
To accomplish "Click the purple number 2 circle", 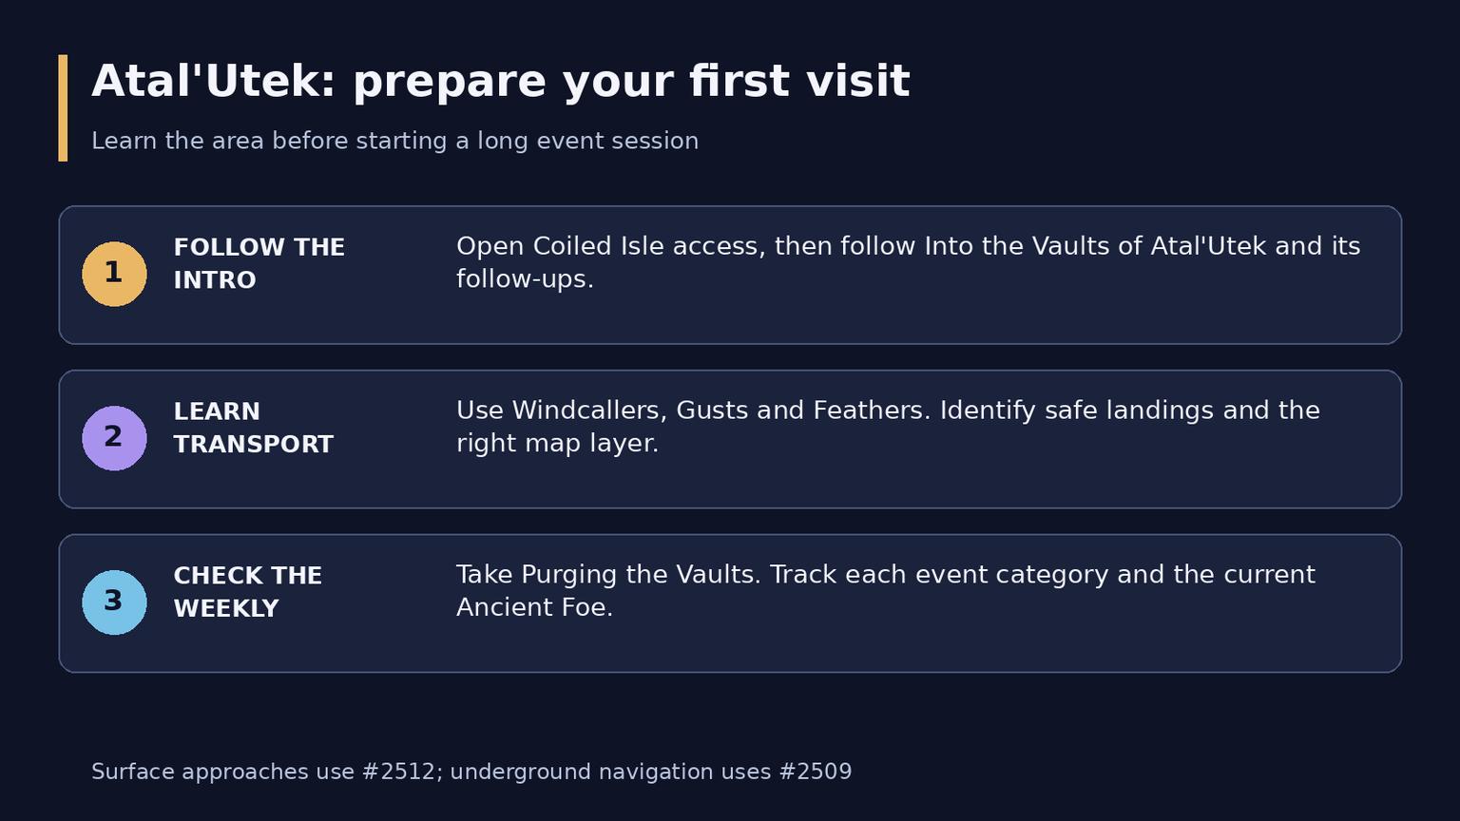I will coord(114,438).
